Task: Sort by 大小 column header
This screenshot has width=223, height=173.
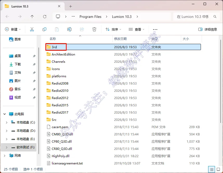Action: 186,39
